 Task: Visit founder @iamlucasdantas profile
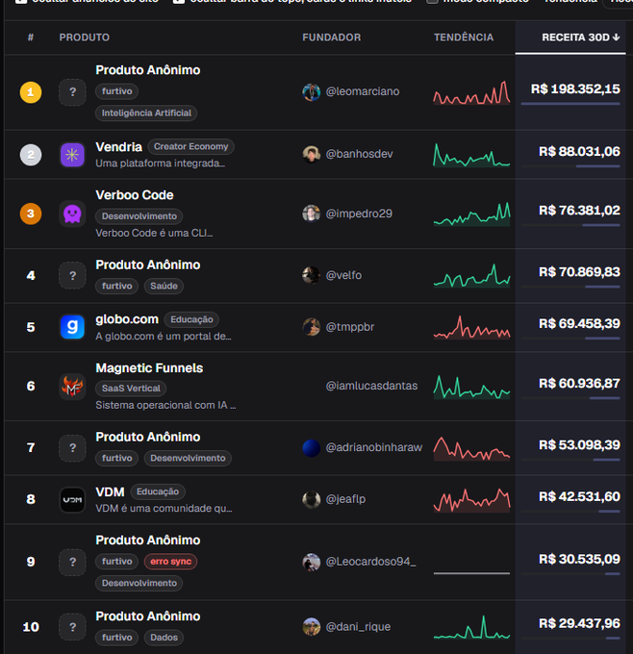coord(371,386)
